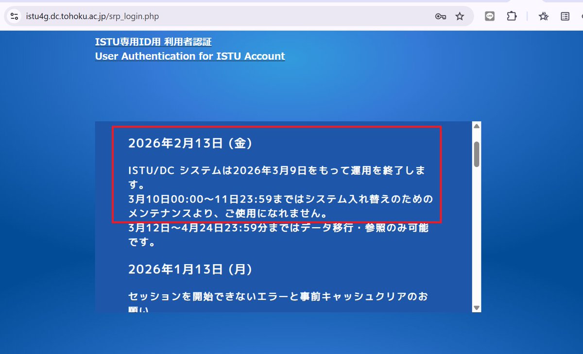Screen dimensions: 583x354
Task: Click the 2026年2月13日（金） notice heading
Action: click(x=189, y=143)
